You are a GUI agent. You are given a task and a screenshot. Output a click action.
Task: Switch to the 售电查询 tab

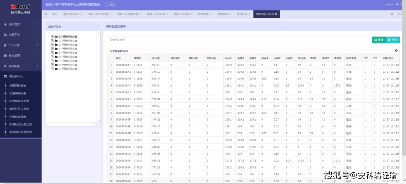(223, 14)
